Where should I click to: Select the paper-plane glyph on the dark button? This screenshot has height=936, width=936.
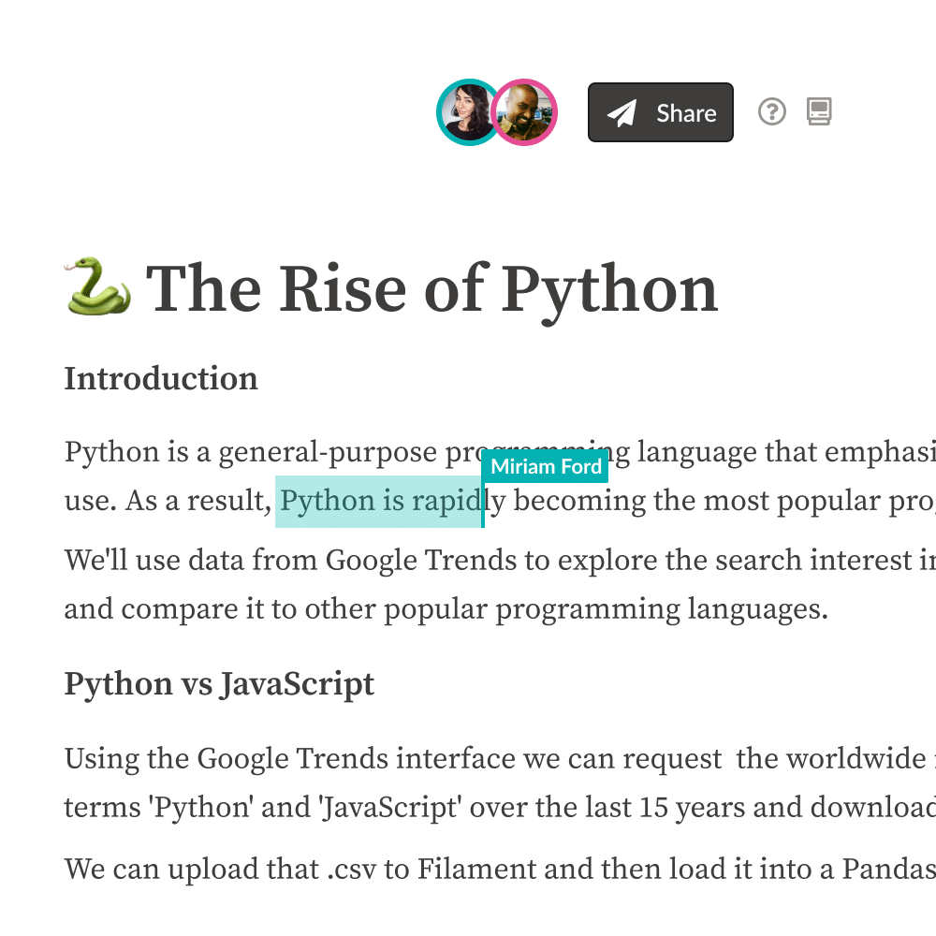click(x=620, y=112)
